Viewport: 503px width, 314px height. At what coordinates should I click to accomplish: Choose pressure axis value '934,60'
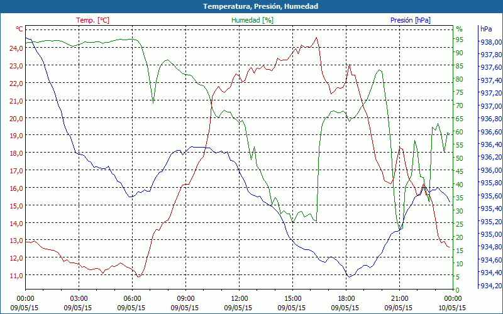491,260
